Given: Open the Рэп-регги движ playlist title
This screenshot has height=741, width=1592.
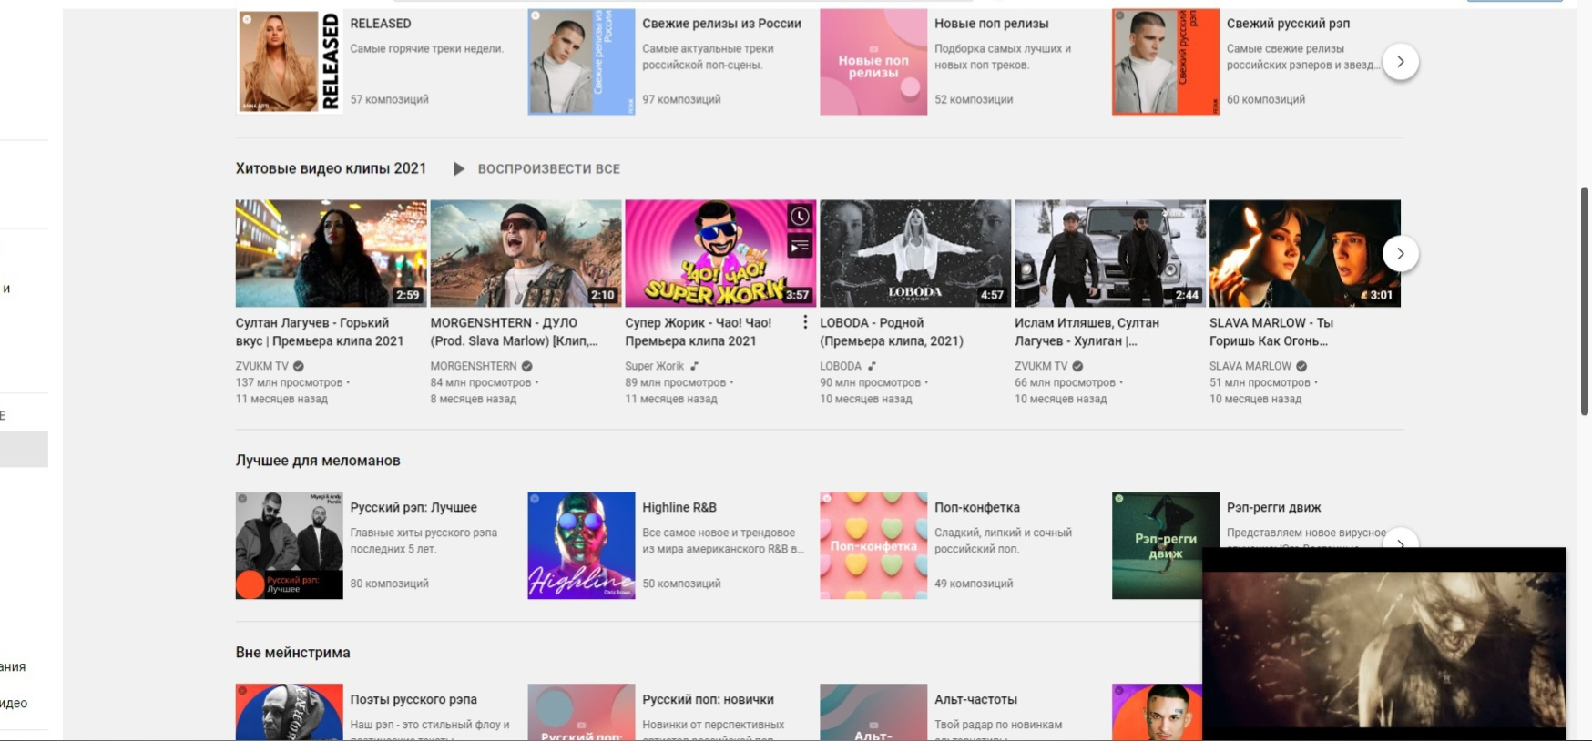Looking at the screenshot, I should tap(1273, 507).
